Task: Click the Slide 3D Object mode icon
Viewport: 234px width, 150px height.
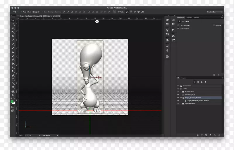Action: 139,12
